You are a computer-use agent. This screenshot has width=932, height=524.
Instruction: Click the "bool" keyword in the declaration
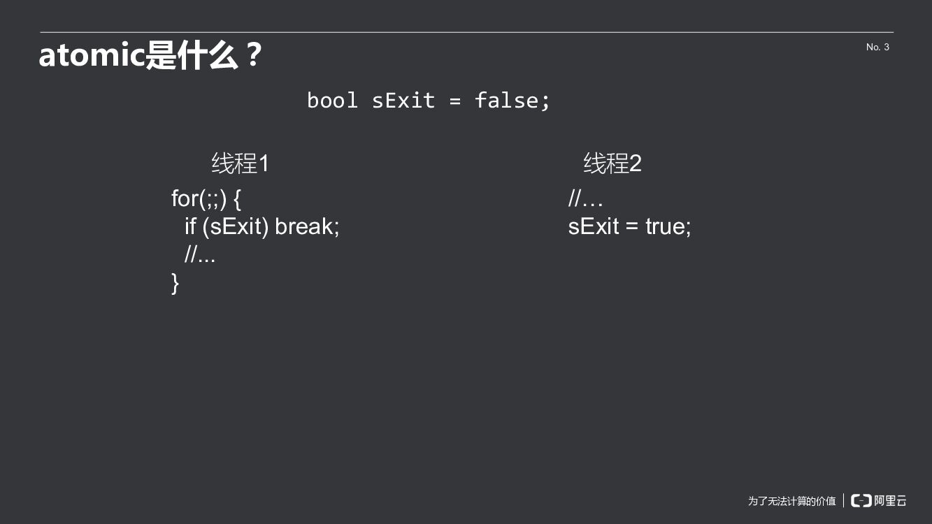332,101
